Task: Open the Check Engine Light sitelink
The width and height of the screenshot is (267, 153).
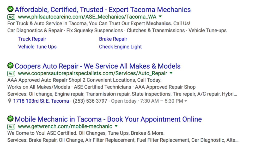Action: (120, 47)
